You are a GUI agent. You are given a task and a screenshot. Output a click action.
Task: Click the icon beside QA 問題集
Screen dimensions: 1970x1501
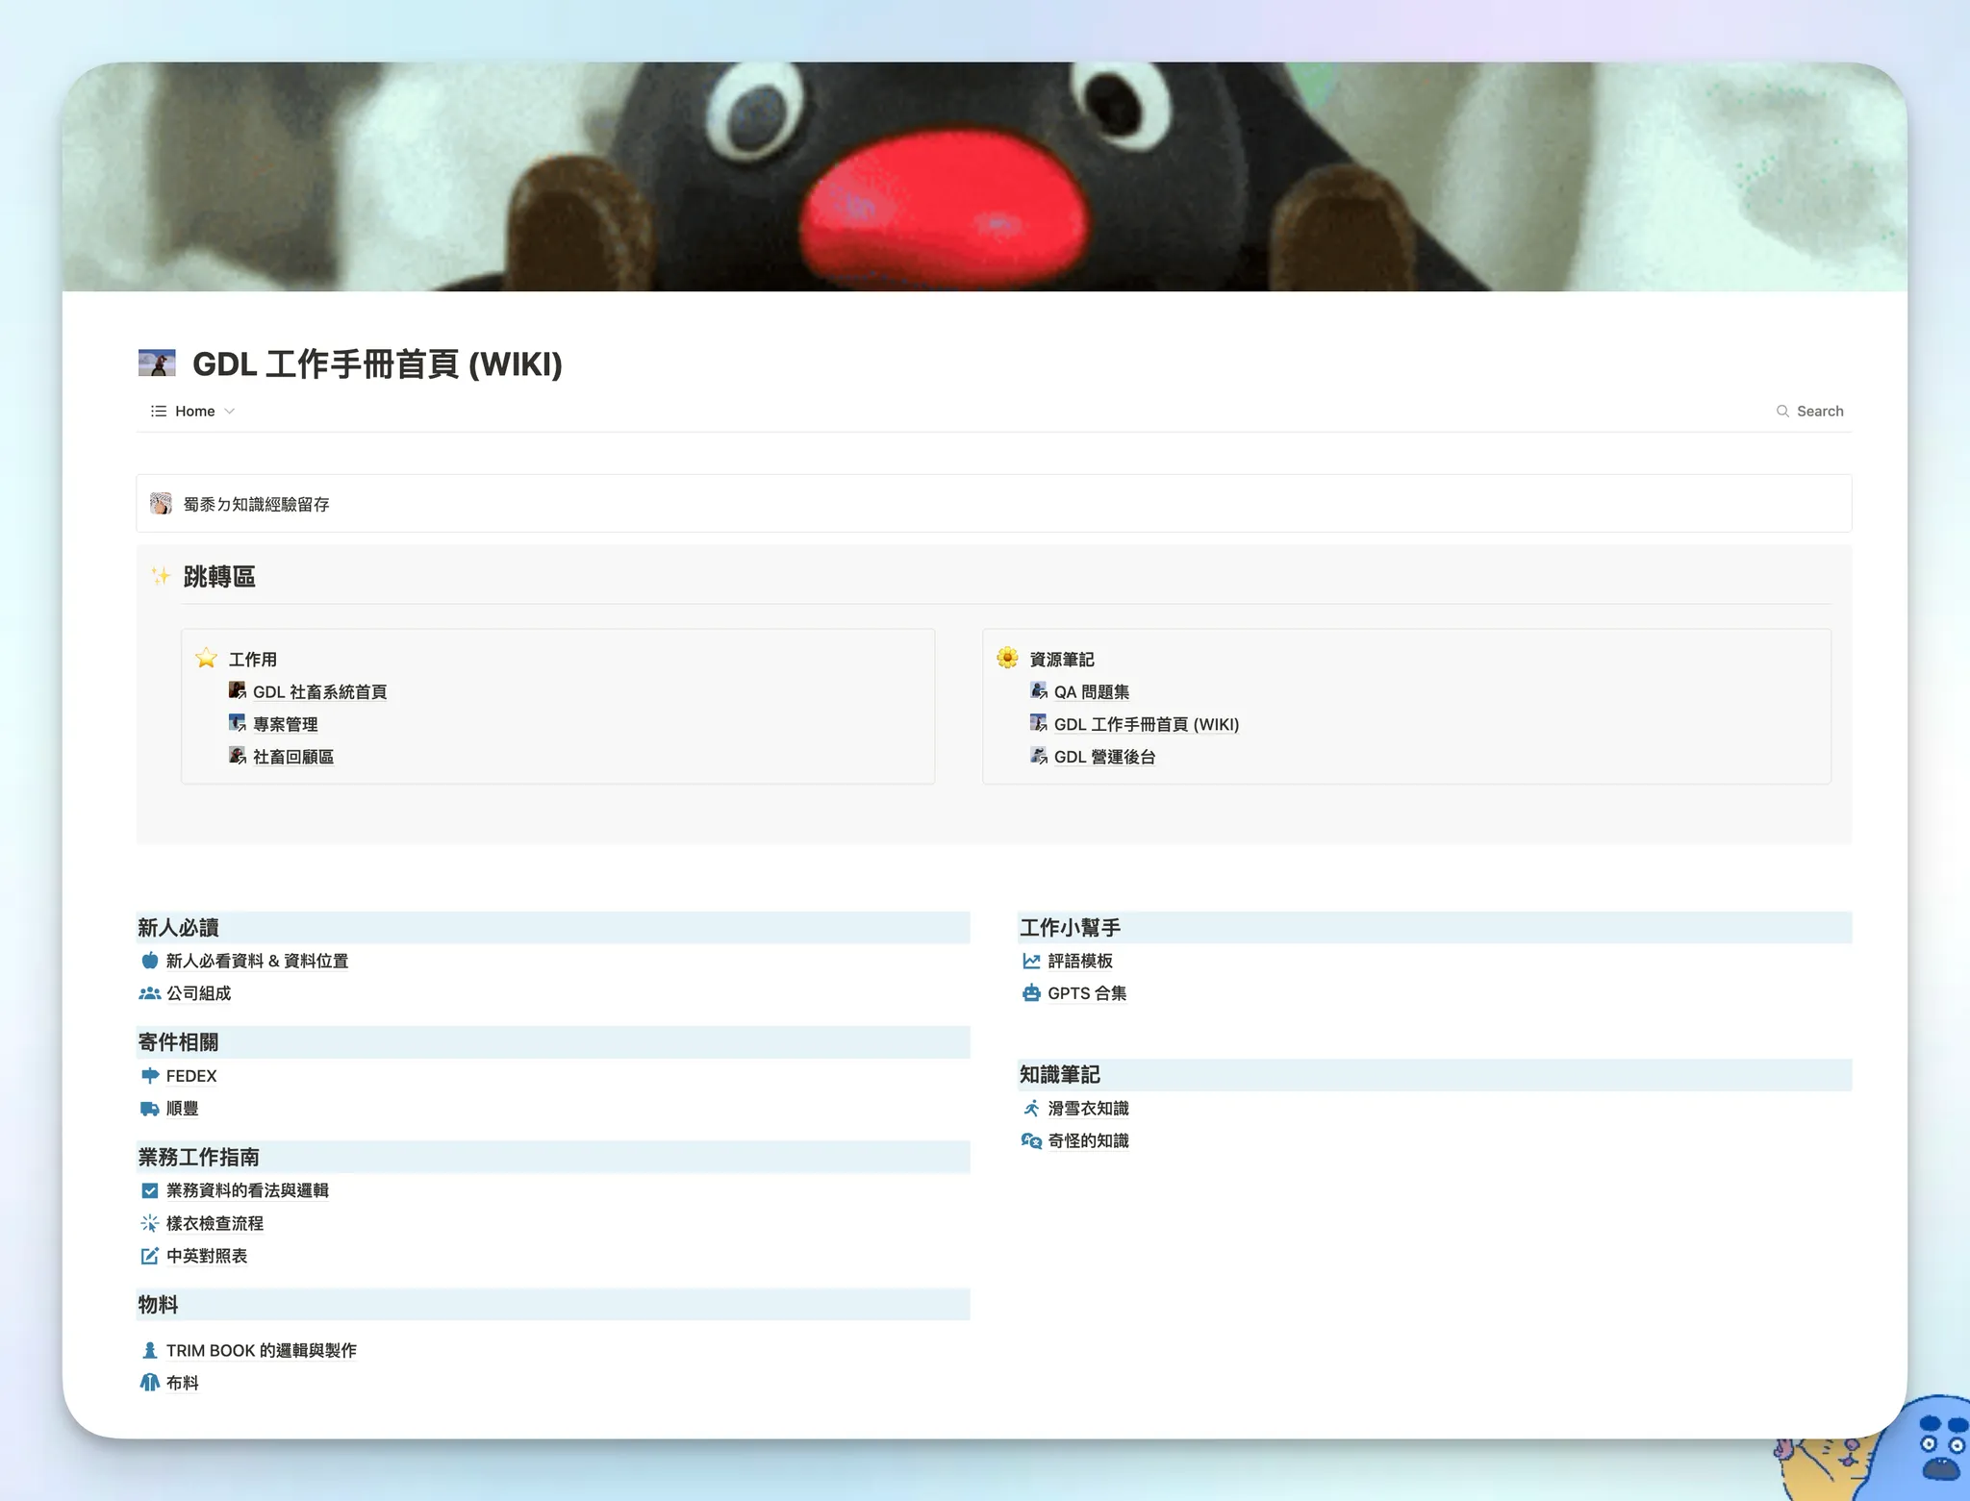(1039, 690)
